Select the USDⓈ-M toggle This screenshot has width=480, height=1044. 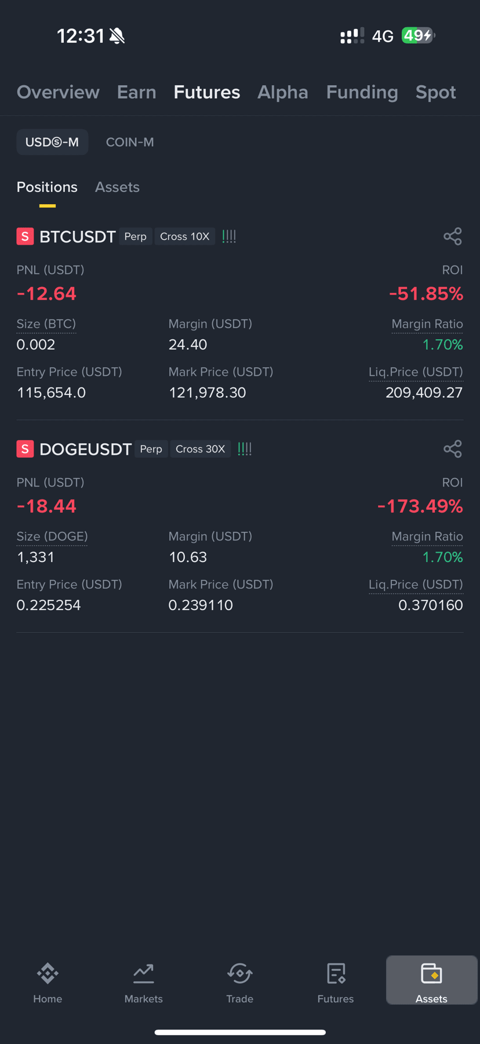[52, 142]
